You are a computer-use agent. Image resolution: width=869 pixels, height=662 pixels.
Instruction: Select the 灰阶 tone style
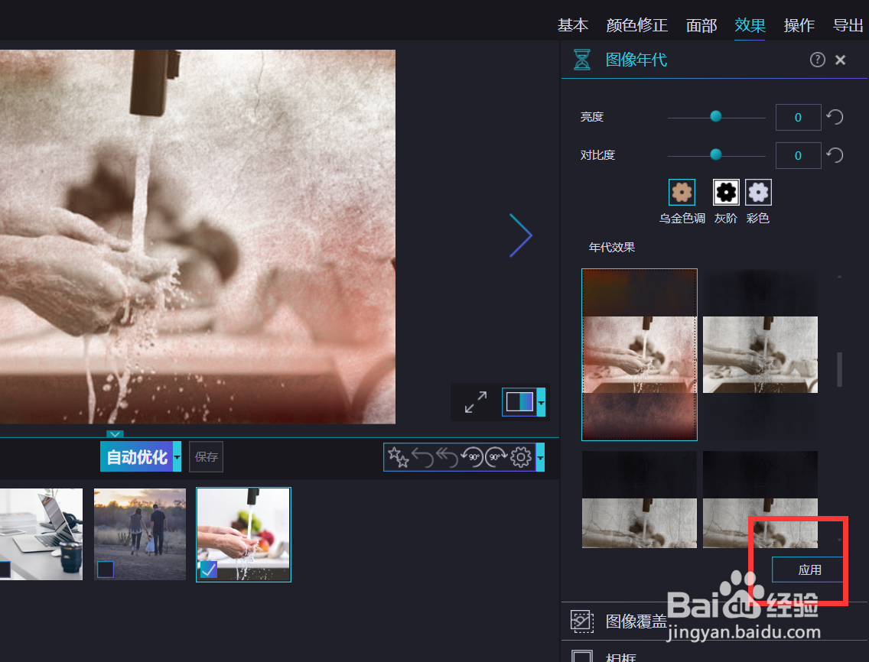725,192
